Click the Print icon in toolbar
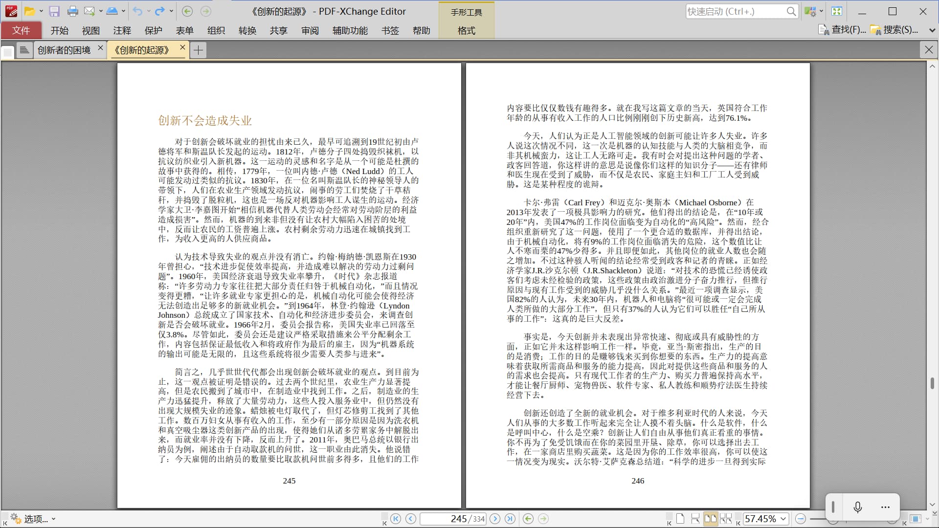The width and height of the screenshot is (939, 528). (72, 11)
